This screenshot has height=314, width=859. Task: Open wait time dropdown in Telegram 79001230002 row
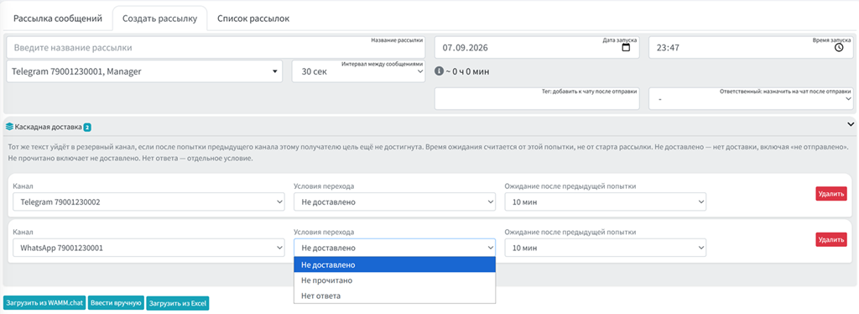click(606, 202)
